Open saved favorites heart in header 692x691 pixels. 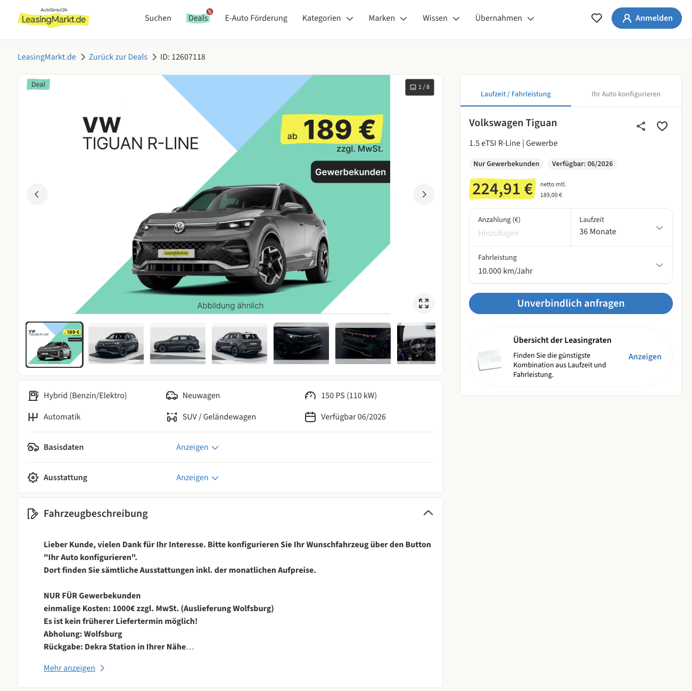click(597, 18)
